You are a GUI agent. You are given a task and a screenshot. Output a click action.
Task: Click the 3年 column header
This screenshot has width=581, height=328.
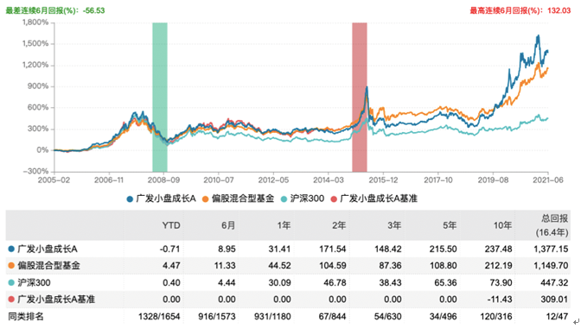click(x=394, y=225)
